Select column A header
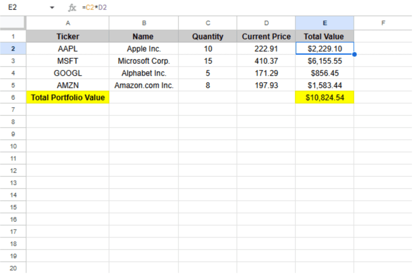This screenshot has height=274, width=413. [x=67, y=23]
